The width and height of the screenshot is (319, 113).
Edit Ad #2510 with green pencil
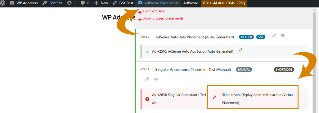(x=241, y=50)
